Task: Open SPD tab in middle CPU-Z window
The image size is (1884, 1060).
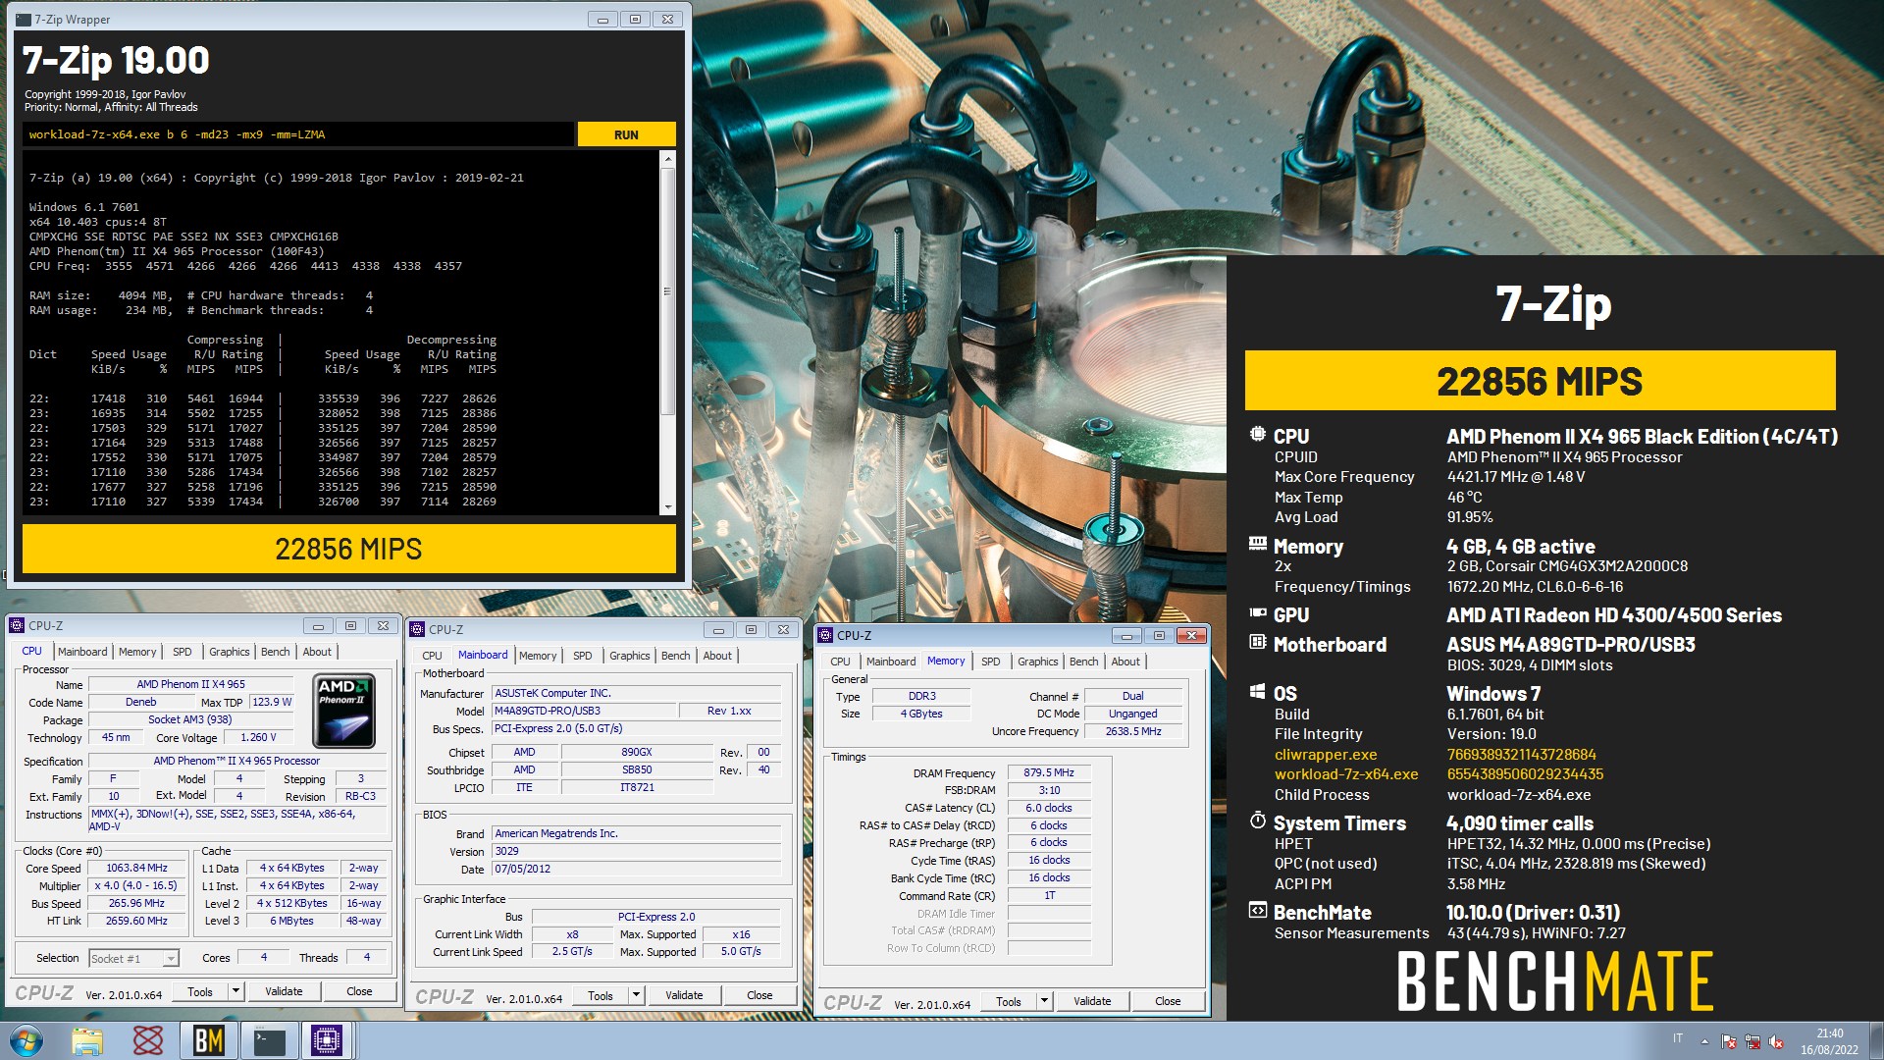Action: click(x=583, y=656)
